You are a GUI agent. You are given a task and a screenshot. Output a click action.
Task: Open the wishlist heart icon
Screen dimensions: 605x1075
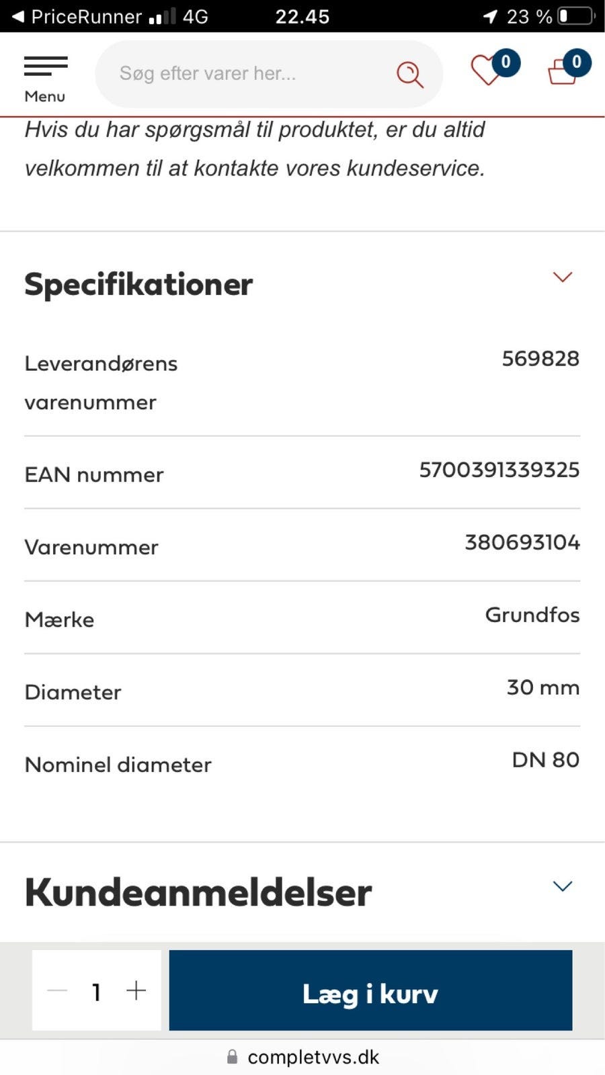[x=486, y=71]
